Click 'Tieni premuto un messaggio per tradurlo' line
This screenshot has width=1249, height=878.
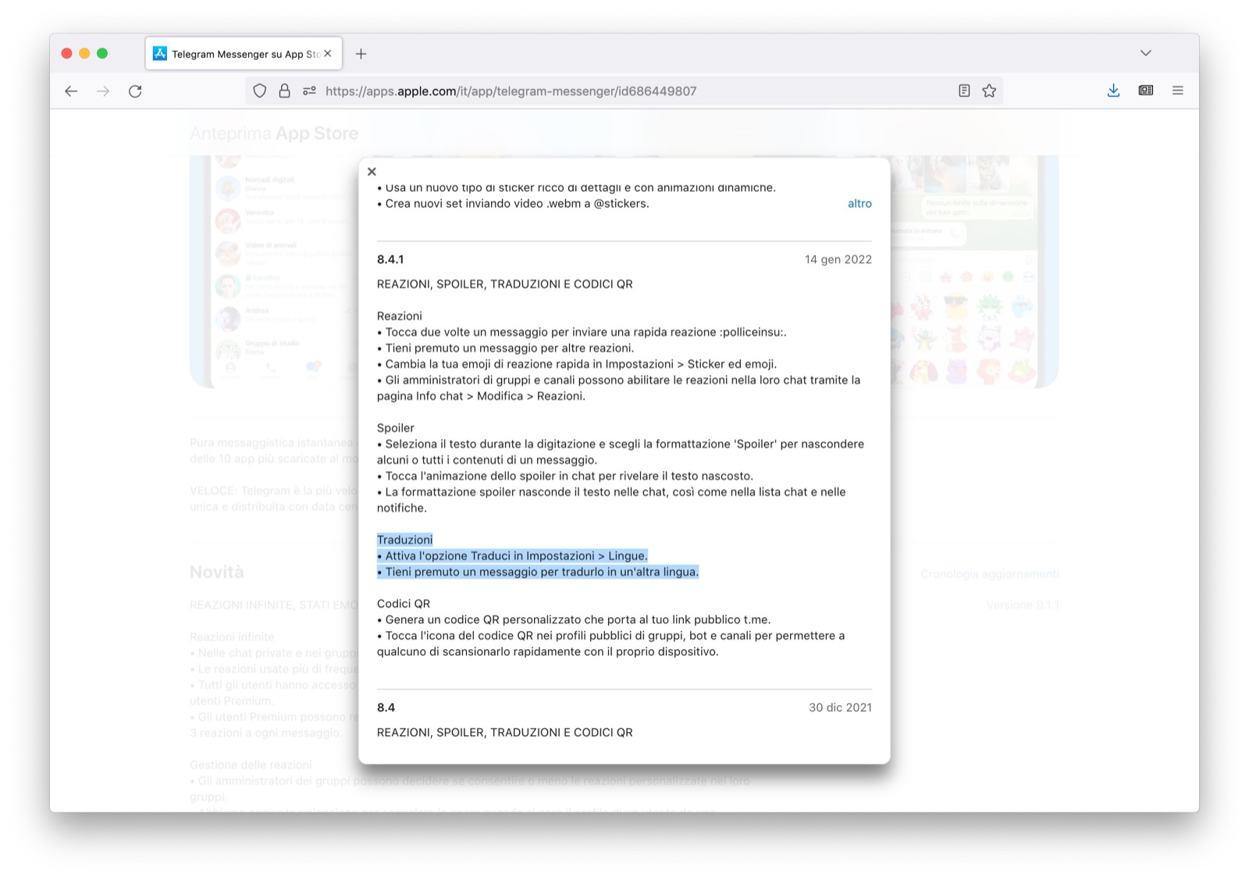(538, 573)
